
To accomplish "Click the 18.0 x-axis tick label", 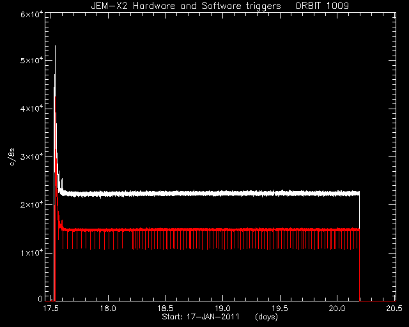I will click(x=108, y=308).
